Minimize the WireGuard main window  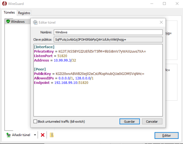(151, 4)
